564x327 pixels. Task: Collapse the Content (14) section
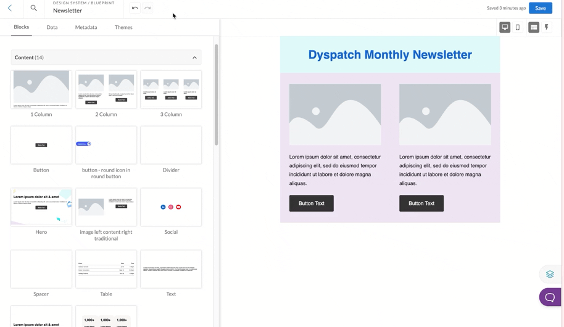(x=194, y=57)
